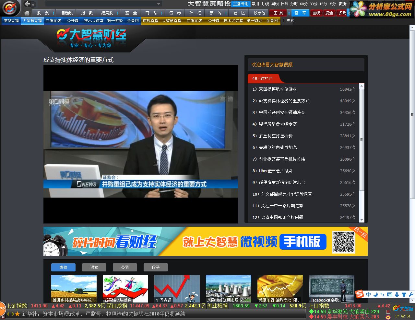The width and height of the screenshot is (415, 320).
Task: Open the 股票 menu
Action: tap(43, 13)
